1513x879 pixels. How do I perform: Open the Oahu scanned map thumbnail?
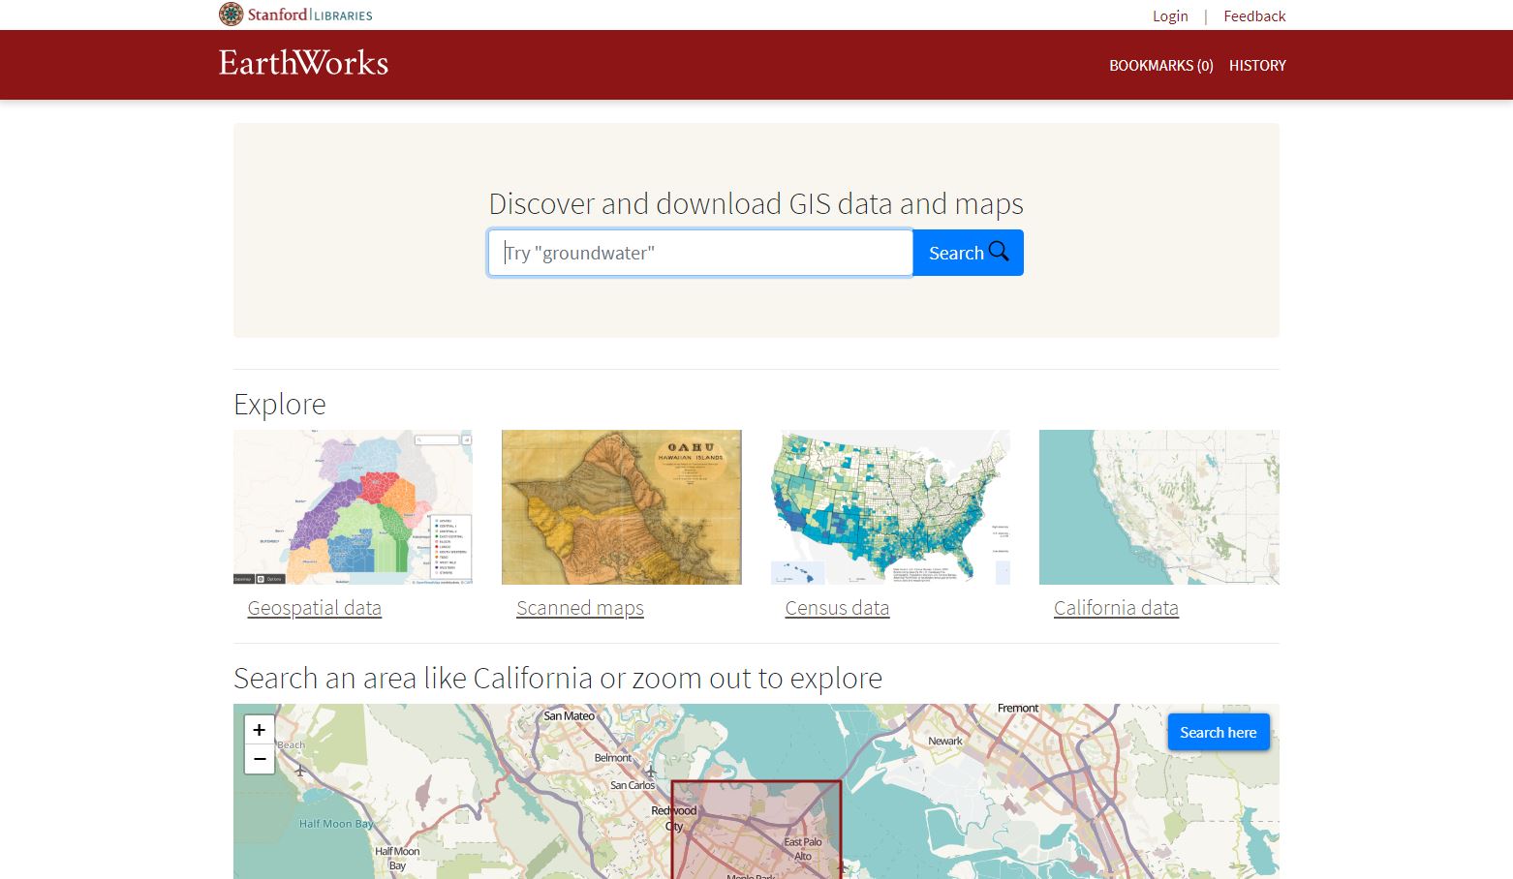click(621, 507)
